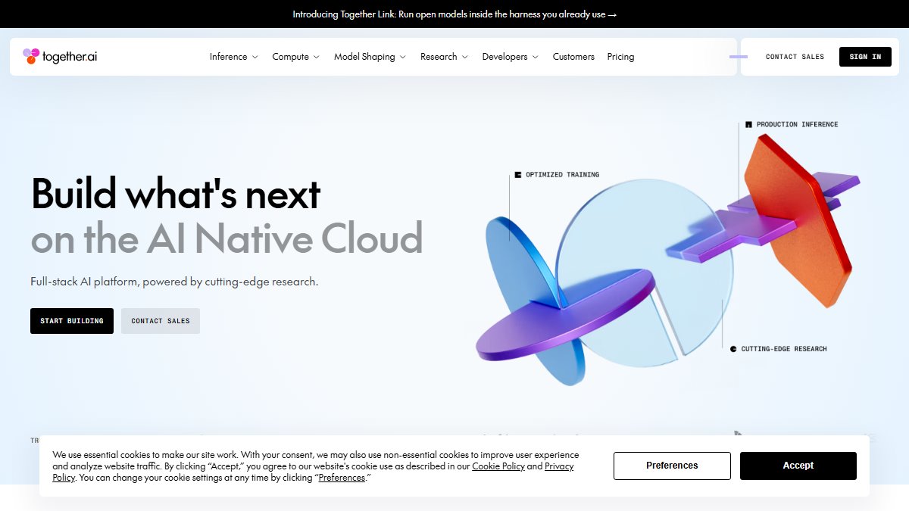Click the quoted Preferences link in cookie text

(342, 478)
